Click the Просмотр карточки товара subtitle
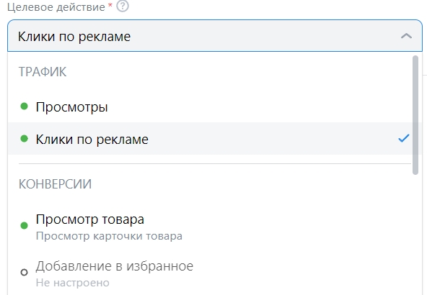 109,236
